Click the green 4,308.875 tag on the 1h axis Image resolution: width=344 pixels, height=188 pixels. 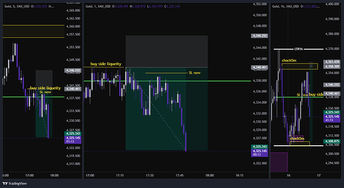(332, 141)
